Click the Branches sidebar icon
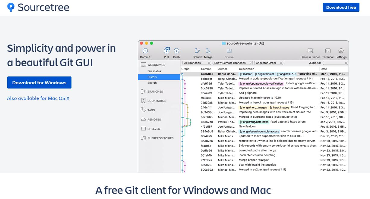Viewport: 370px width, 199px height. [143, 92]
